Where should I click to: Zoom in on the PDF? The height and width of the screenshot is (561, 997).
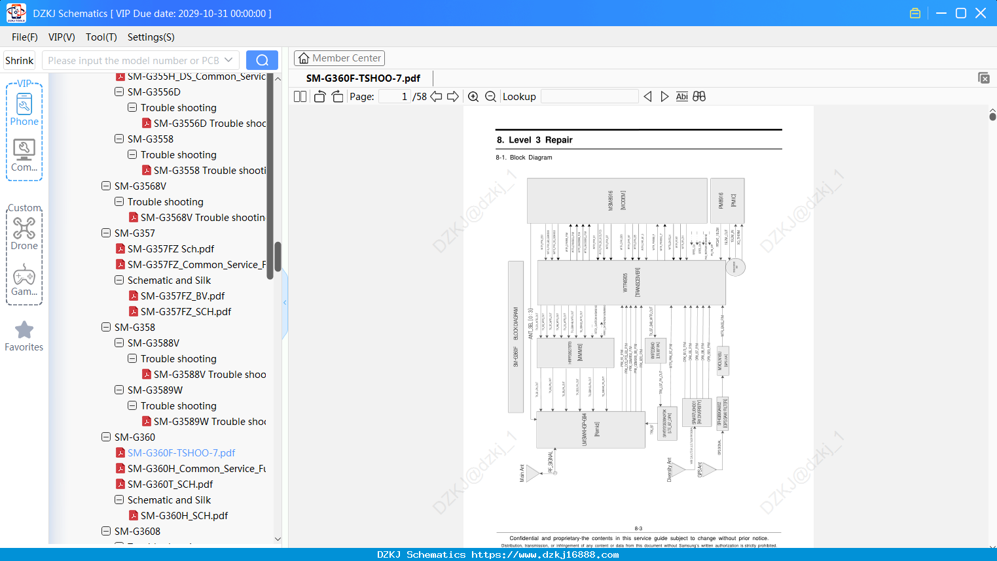pyautogui.click(x=473, y=97)
